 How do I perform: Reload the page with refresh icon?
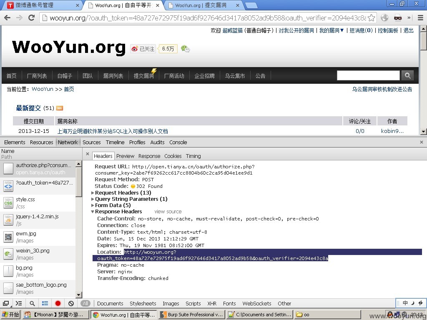click(x=32, y=17)
